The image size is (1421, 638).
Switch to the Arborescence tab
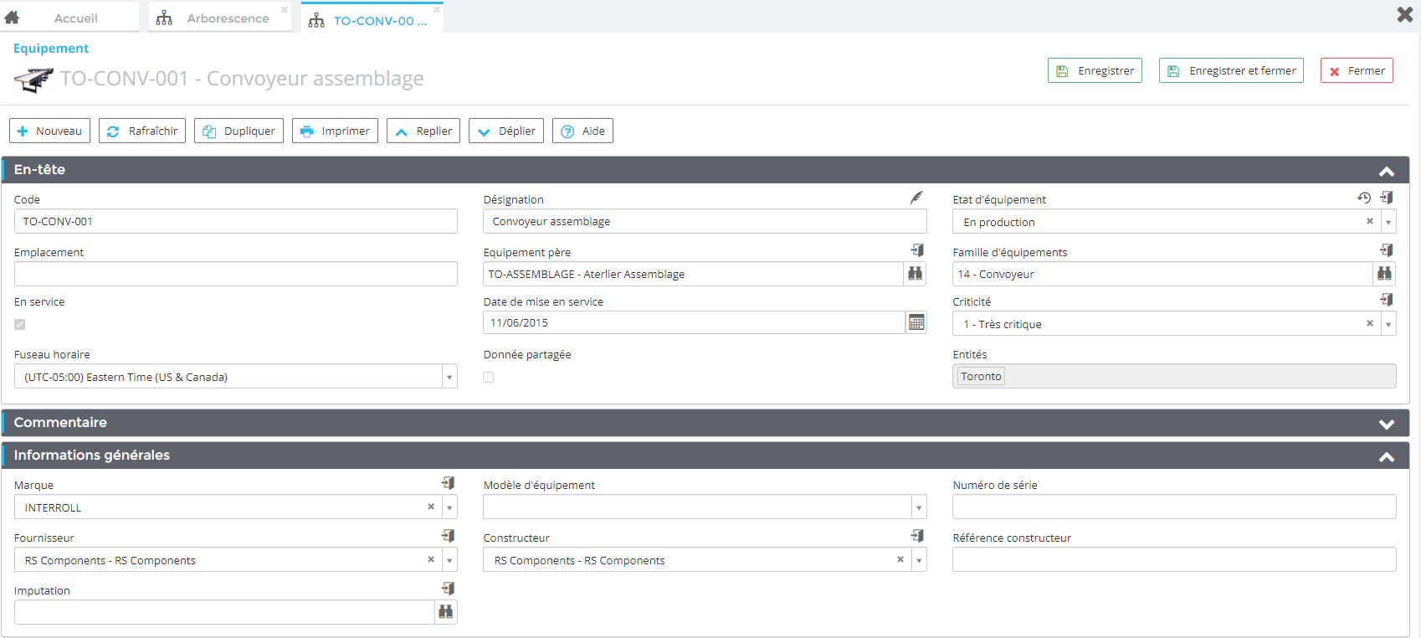point(228,18)
